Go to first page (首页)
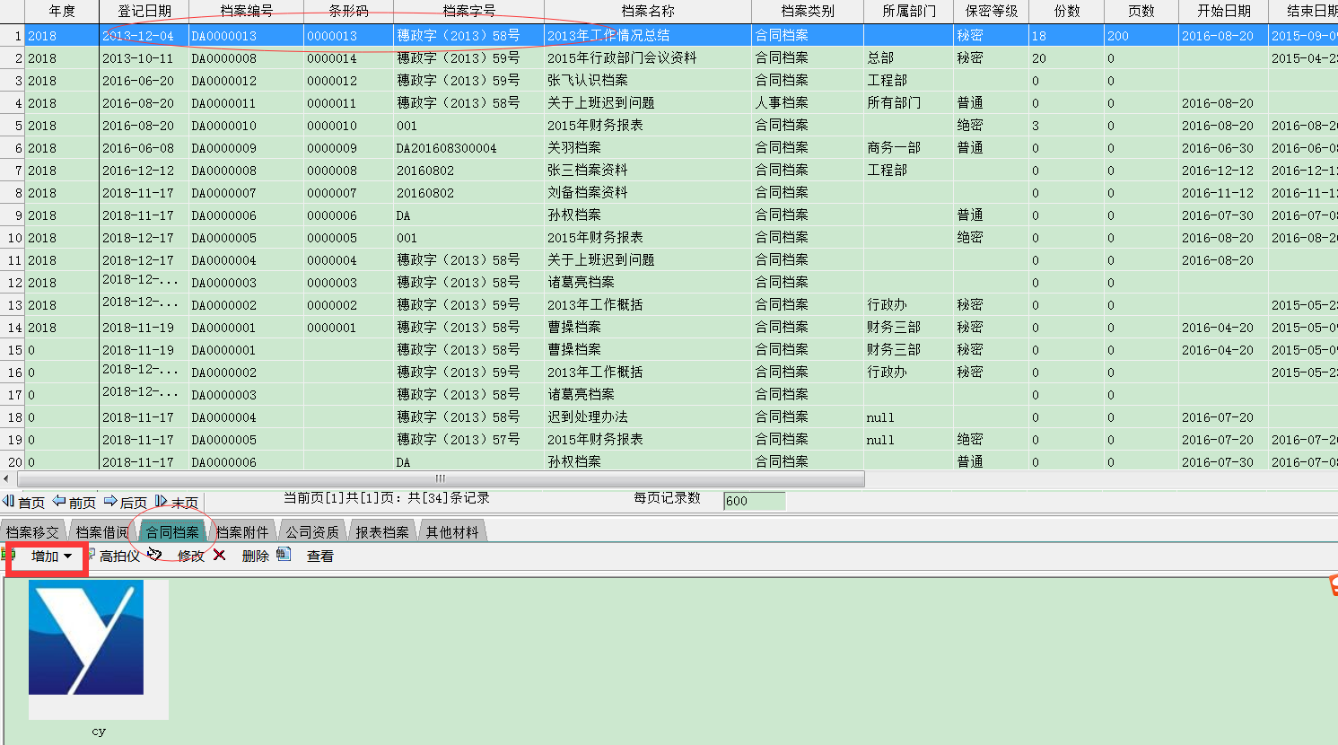The height and width of the screenshot is (745, 1338). click(x=24, y=502)
